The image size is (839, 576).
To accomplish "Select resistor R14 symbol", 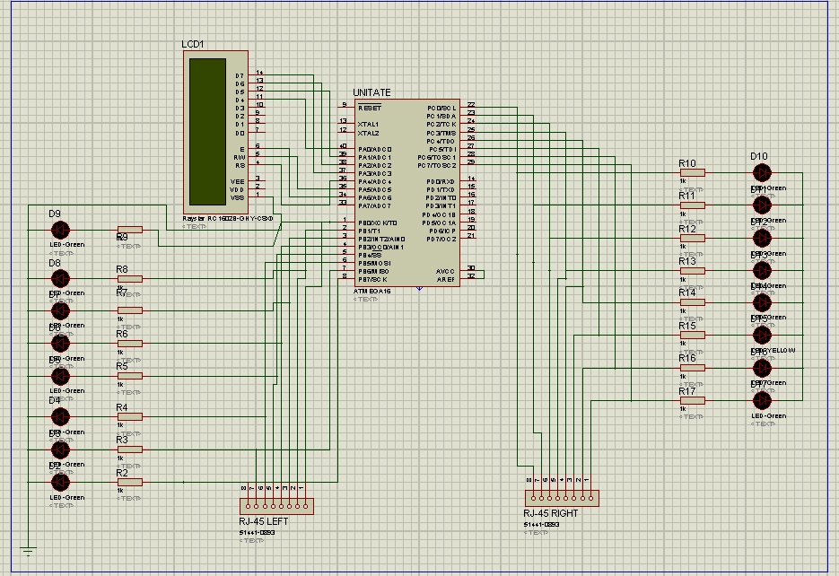I will (693, 302).
